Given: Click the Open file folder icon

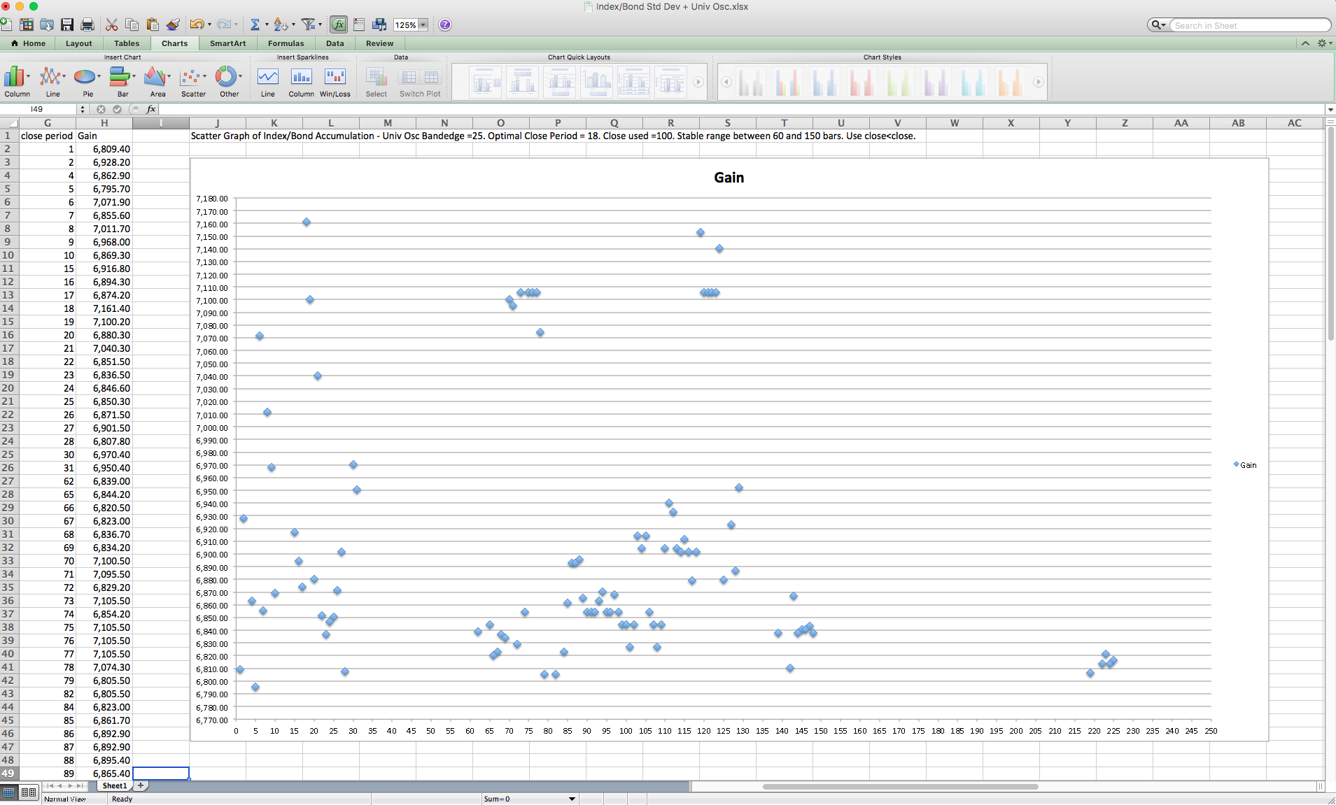Looking at the screenshot, I should point(47,24).
